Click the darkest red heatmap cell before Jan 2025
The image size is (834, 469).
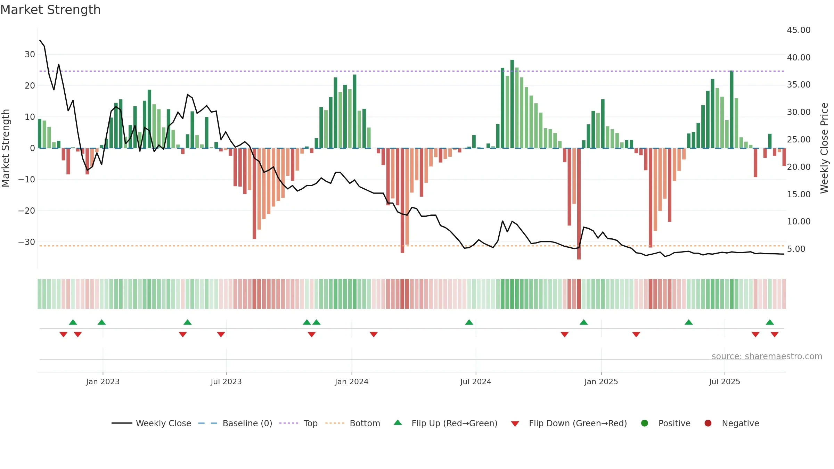coord(579,294)
